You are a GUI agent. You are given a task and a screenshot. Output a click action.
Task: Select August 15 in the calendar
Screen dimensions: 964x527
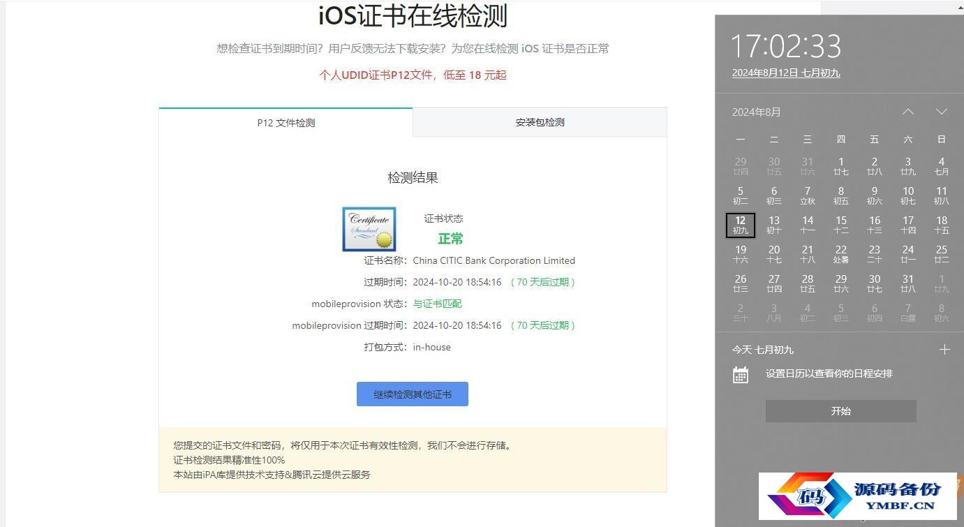840,225
